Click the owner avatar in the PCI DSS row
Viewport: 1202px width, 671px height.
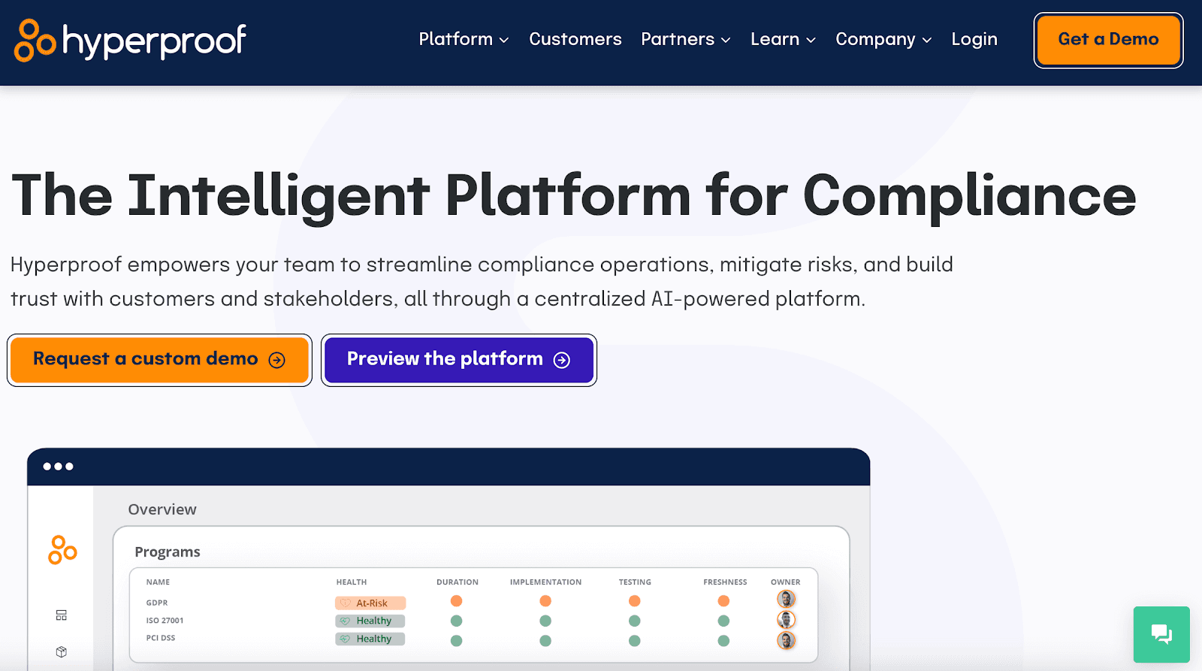[786, 640]
